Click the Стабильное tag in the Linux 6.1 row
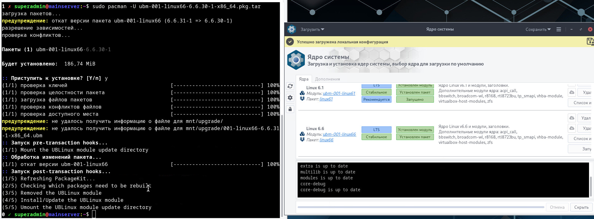The width and height of the screenshot is (594, 219). (377, 92)
